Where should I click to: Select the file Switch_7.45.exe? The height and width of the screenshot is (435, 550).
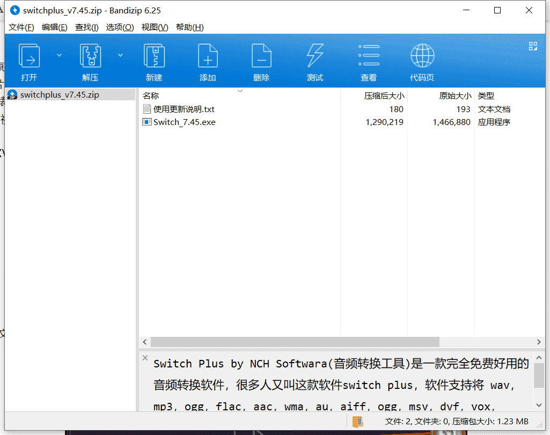[185, 122]
